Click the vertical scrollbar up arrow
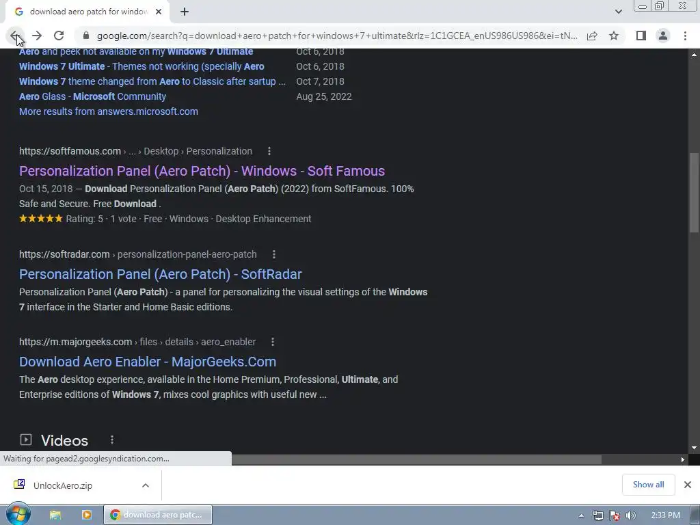Viewport: 700px width, 525px height. click(694, 55)
